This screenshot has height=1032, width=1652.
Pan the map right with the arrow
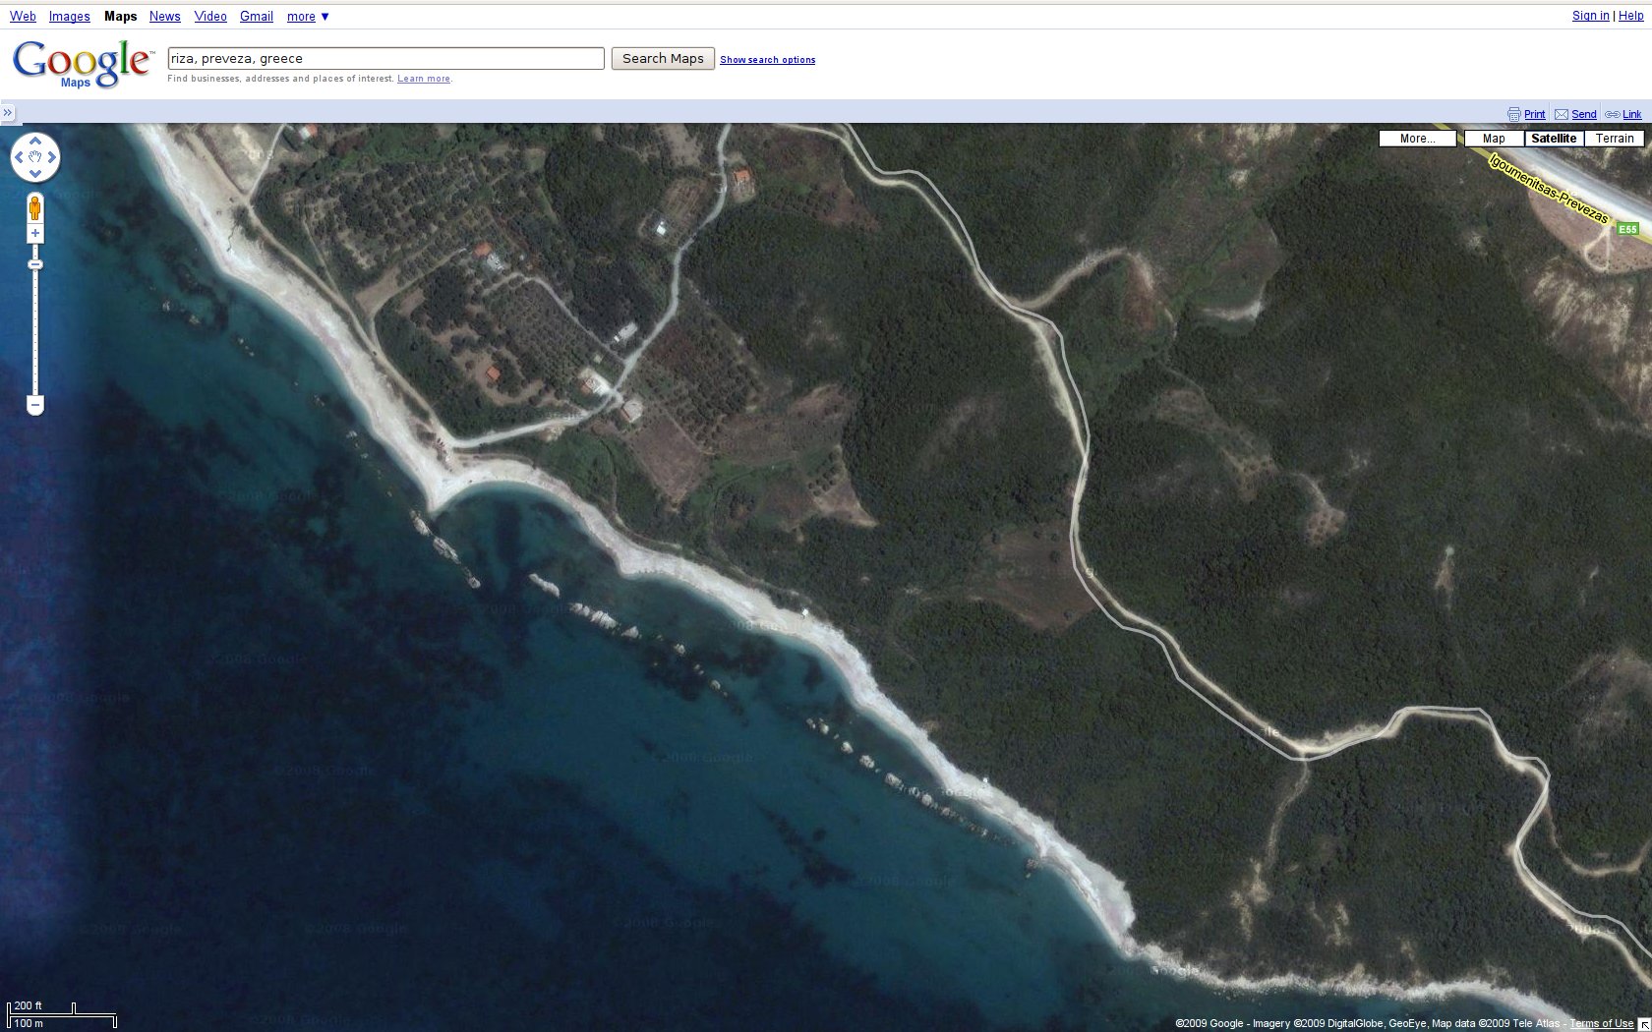point(52,157)
